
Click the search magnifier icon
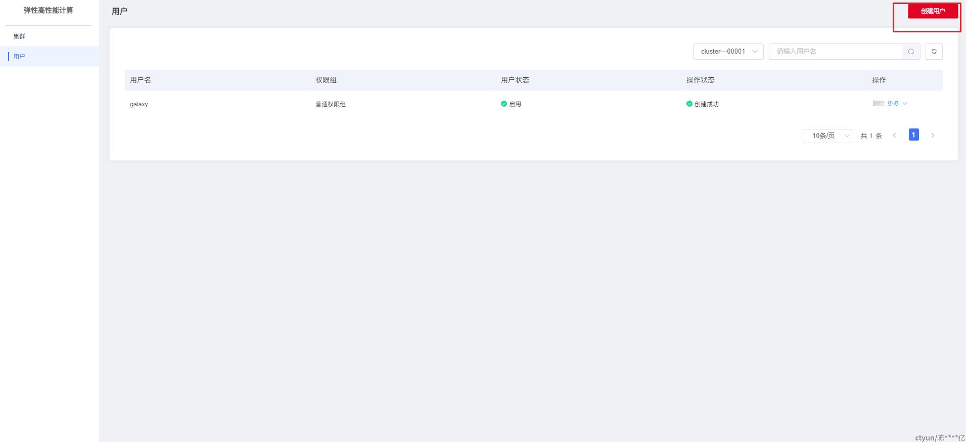[x=911, y=52]
